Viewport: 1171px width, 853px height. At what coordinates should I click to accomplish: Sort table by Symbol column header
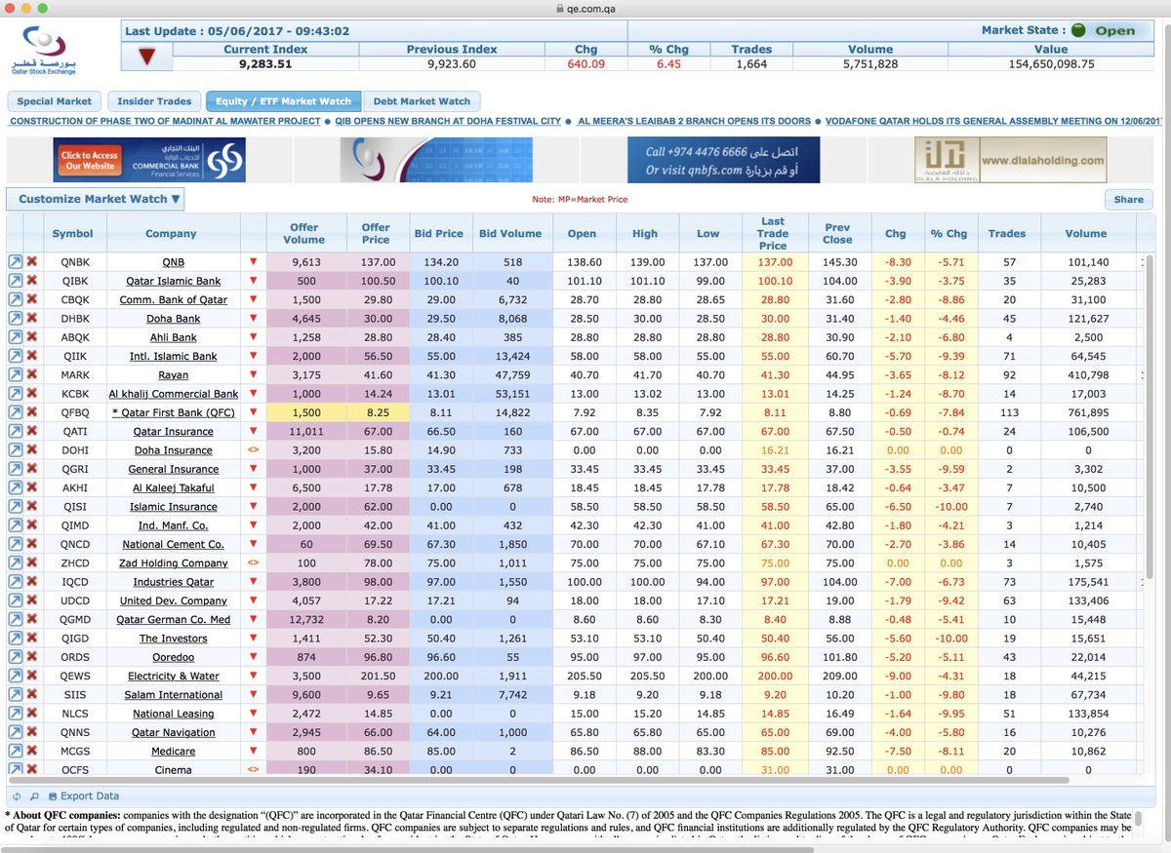pos(72,234)
